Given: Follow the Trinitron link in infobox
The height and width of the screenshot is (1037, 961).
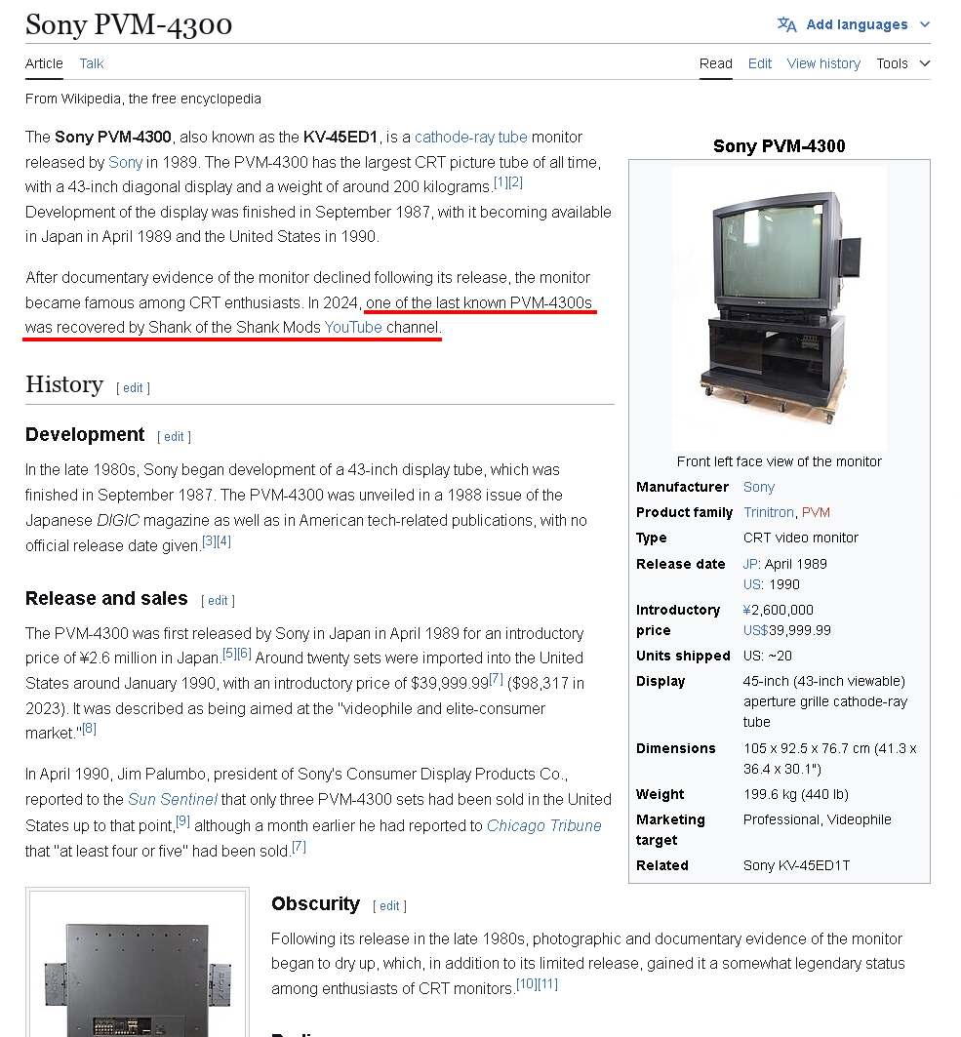Looking at the screenshot, I should 769,512.
